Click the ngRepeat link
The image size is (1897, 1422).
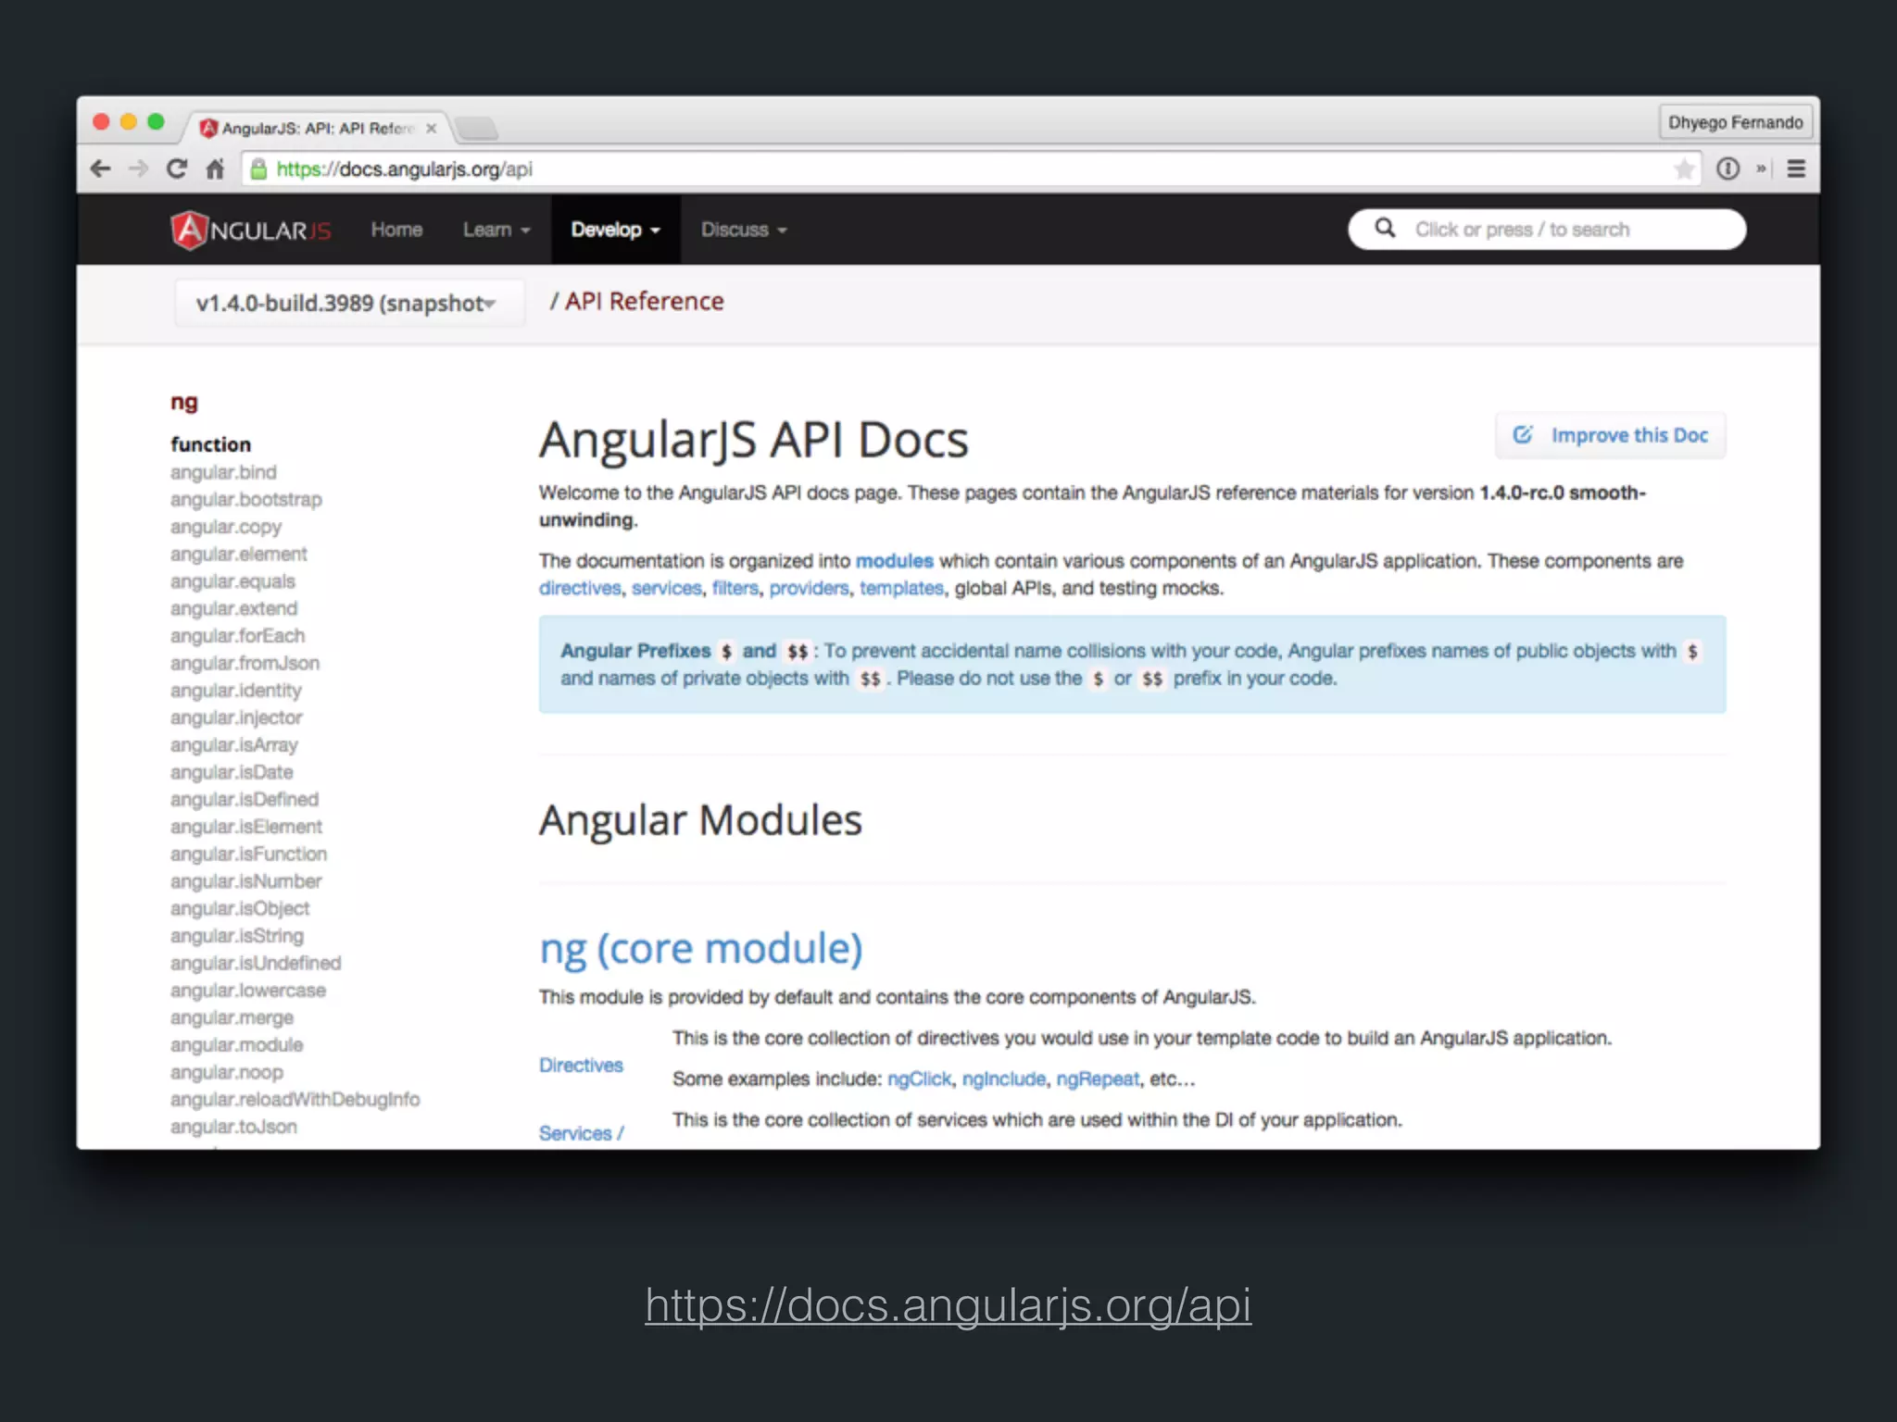[x=1097, y=1079]
